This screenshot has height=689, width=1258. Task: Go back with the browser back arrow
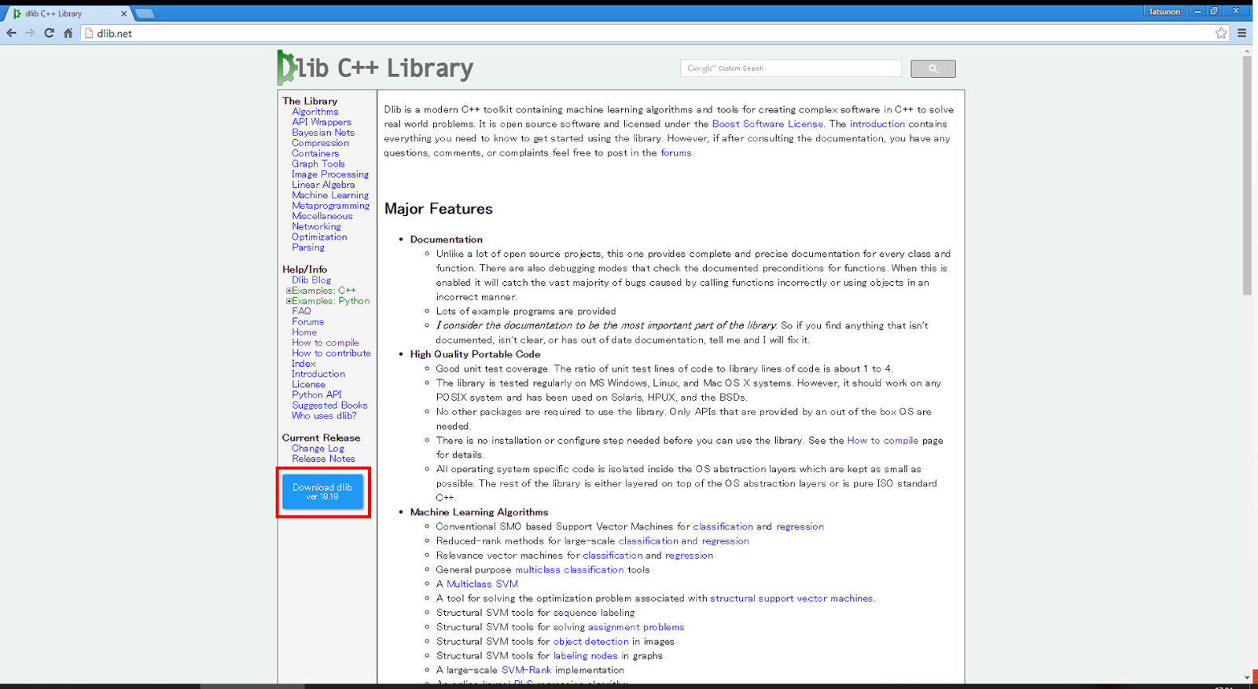(11, 33)
